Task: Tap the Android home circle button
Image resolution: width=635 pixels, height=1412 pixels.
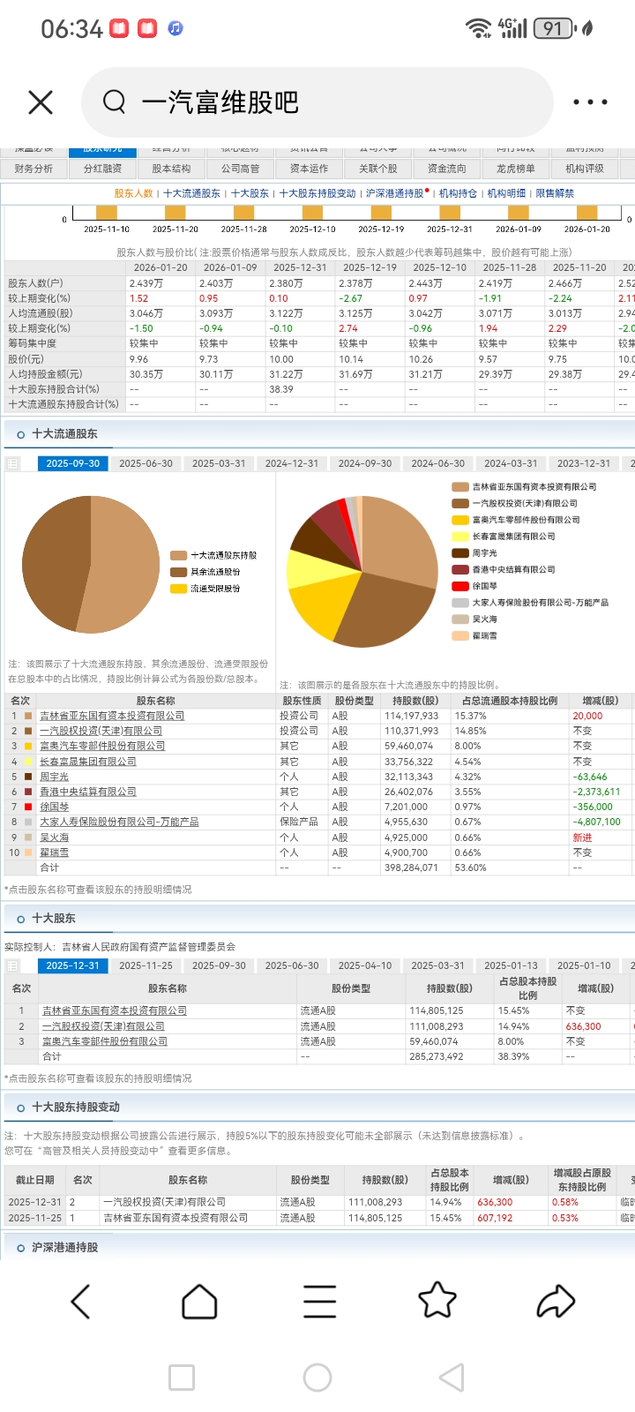Action: [317, 1377]
